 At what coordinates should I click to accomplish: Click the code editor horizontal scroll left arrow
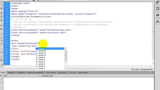click(x=5, y=66)
